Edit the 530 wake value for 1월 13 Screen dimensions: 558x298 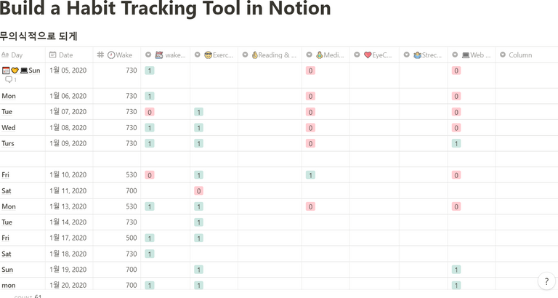117,206
